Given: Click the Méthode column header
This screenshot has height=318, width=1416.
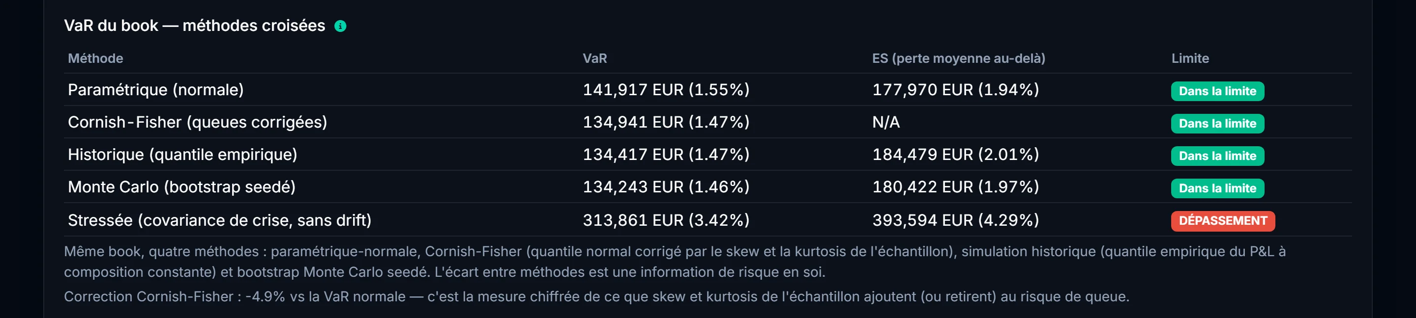Looking at the screenshot, I should point(95,58).
